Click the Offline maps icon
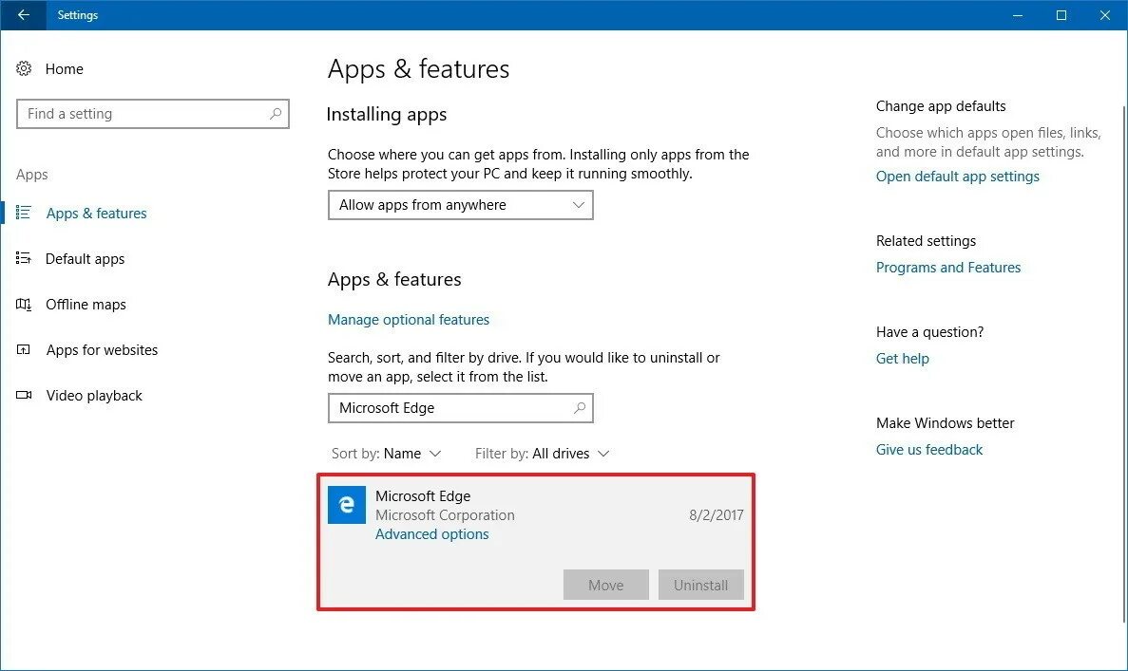 point(24,304)
